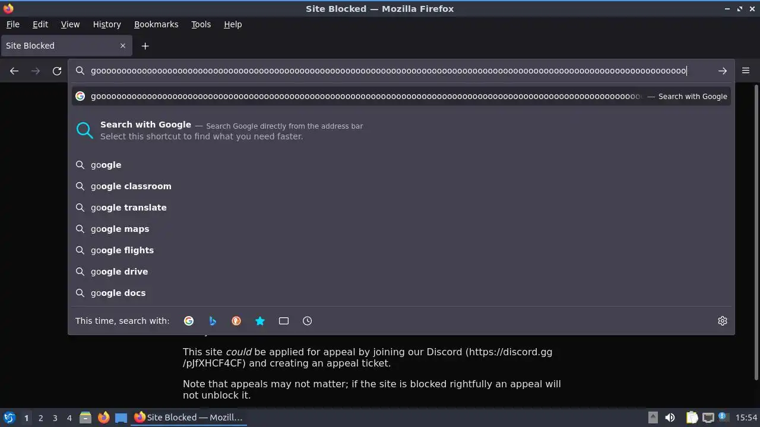Select the 'google maps' suggestion
760x427 pixels.
[x=401, y=229]
